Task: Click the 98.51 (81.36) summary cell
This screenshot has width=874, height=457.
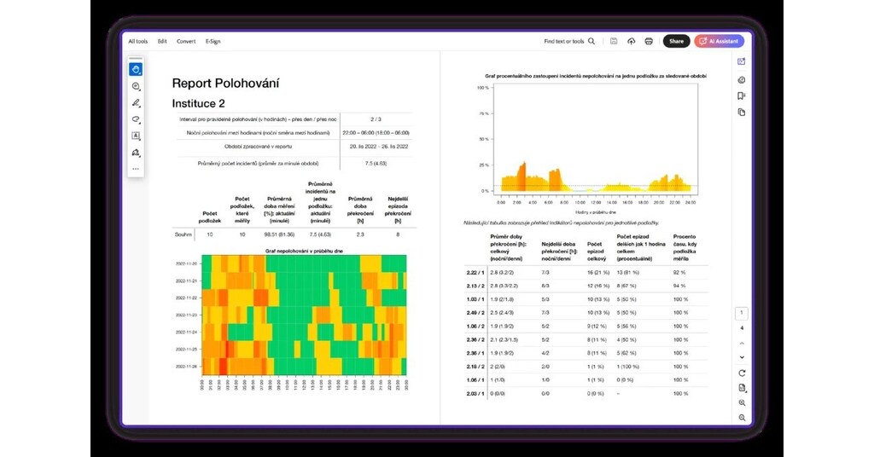Action: [279, 234]
